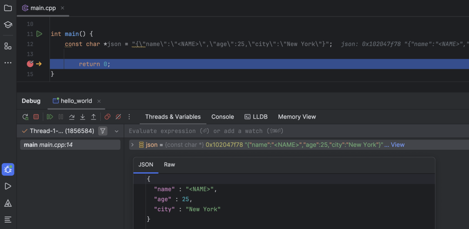Remove the breakpoint on line 14
This screenshot has width=469, height=229.
coord(30,64)
